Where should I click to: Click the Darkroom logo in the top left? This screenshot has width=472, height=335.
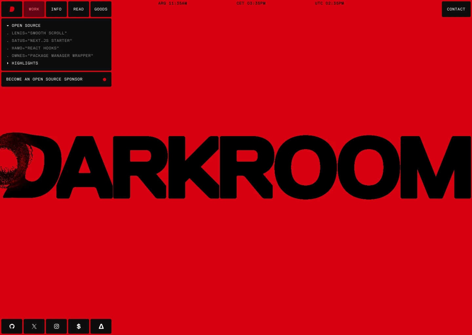click(12, 9)
